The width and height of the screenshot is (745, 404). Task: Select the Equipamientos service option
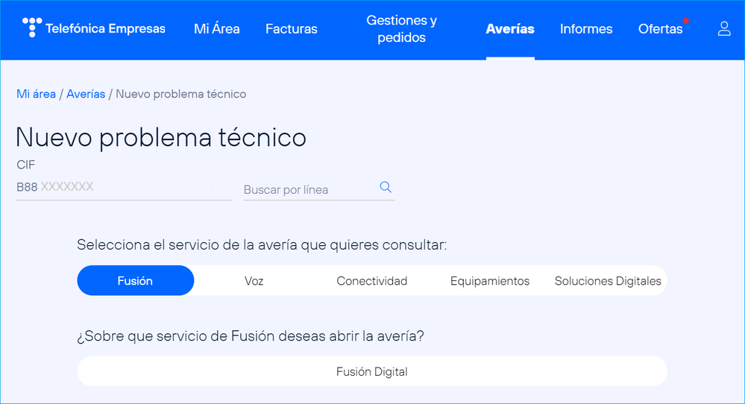point(489,281)
